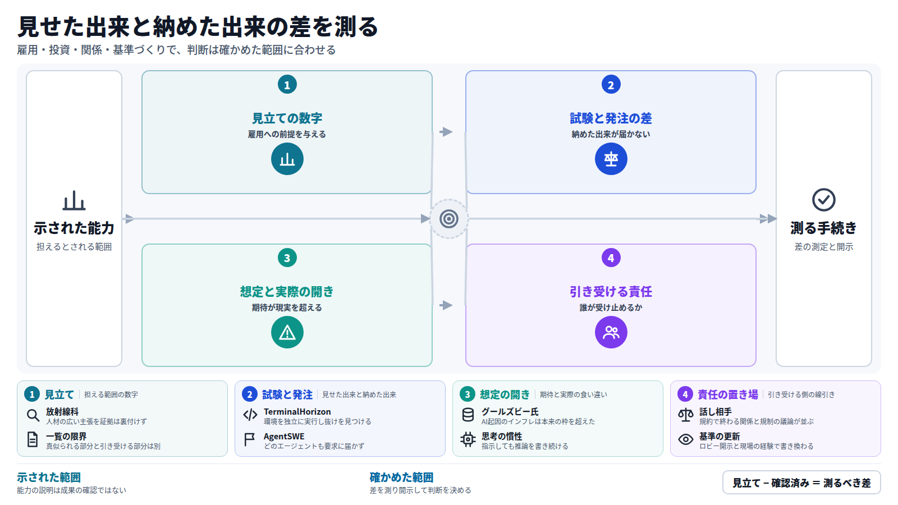Click the main title 見せた出来と納めた出来の差を測る
The image size is (898, 505).
198,26
